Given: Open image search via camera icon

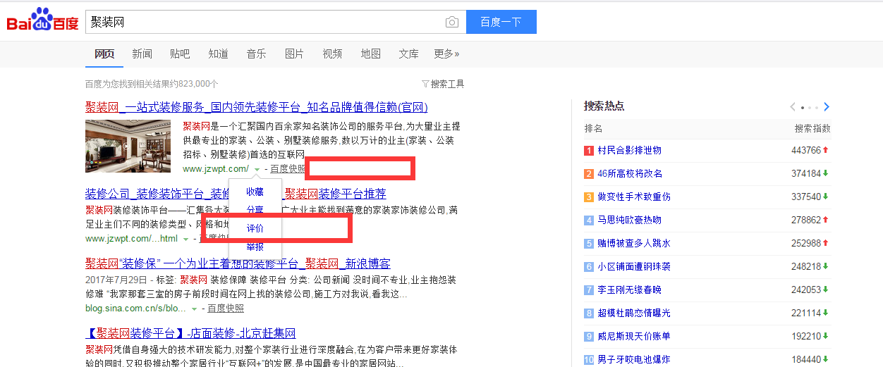Looking at the screenshot, I should click(x=452, y=23).
